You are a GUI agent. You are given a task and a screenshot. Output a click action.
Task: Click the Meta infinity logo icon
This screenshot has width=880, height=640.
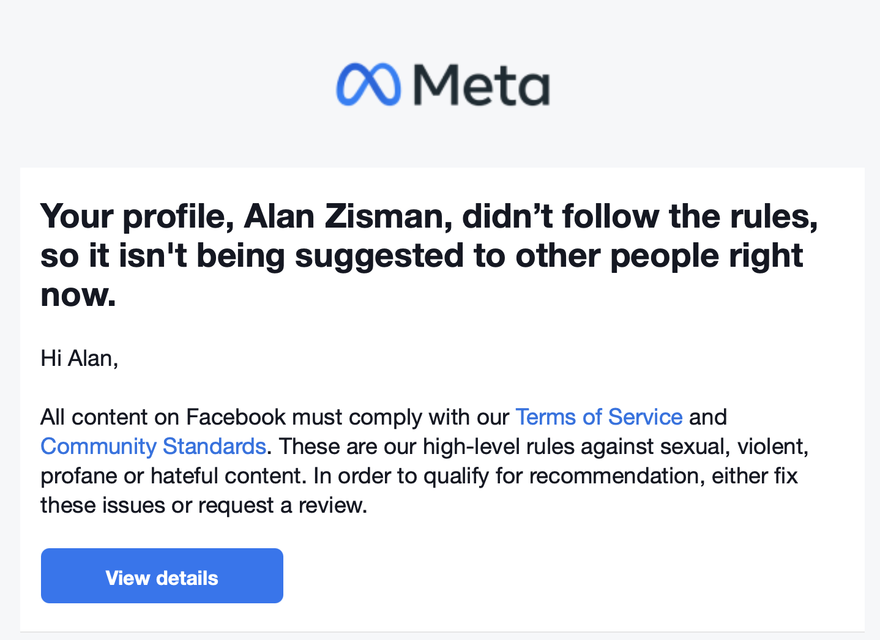tap(368, 84)
